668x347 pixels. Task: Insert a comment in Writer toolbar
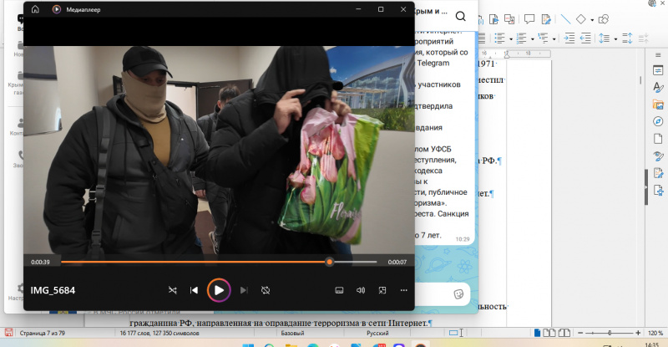528,18
